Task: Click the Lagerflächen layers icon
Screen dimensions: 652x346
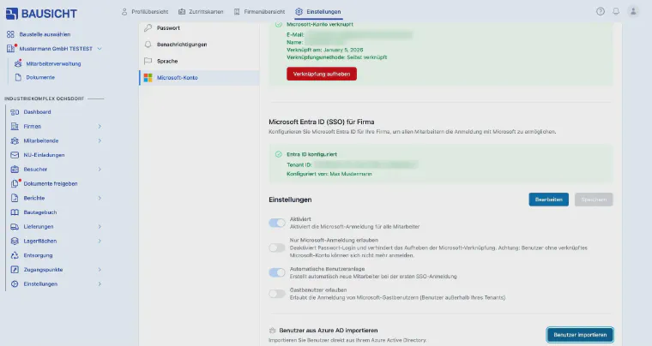Action: 15,241
